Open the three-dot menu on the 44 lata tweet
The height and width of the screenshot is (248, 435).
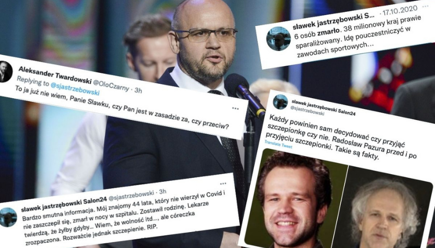coord(223,183)
